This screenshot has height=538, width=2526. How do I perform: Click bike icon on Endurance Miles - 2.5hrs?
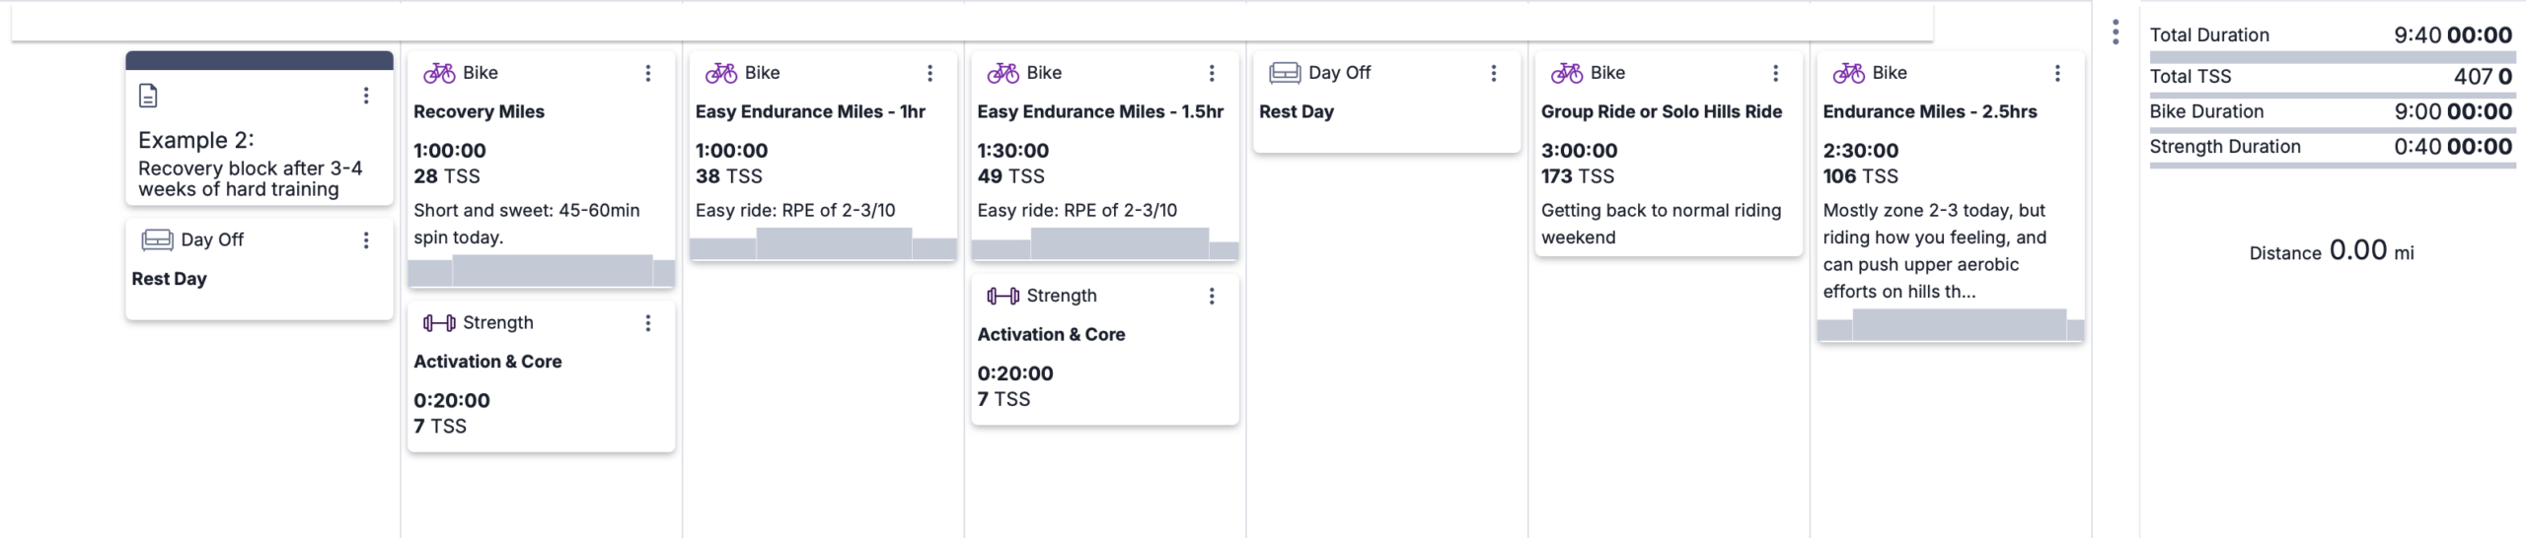(1849, 73)
